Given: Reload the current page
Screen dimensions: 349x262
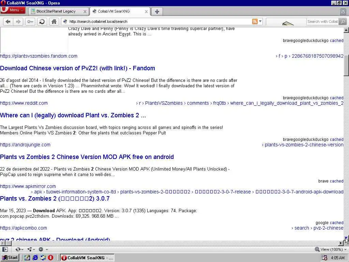Looking at the screenshot, I should click(x=42, y=21).
